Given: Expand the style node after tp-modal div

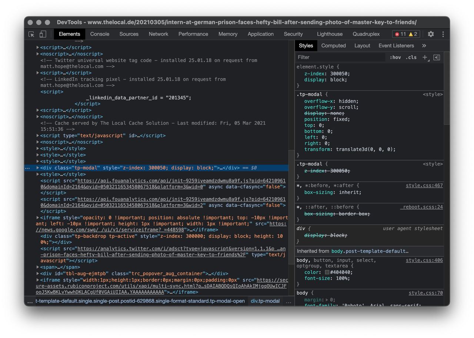Looking at the screenshot, I should [x=38, y=174].
